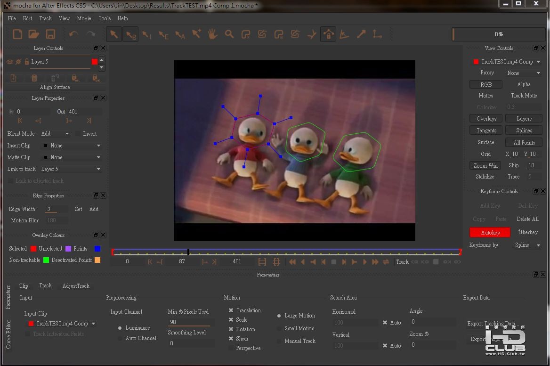Select the plain arrow Selection tool
Viewport: 550px width, 366px height.
tap(113, 34)
